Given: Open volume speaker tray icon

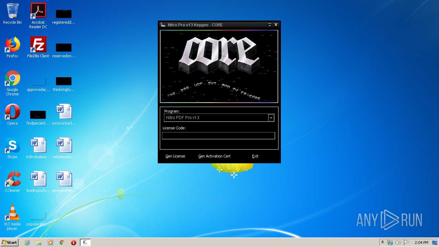Looking at the screenshot, I should [x=398, y=243].
